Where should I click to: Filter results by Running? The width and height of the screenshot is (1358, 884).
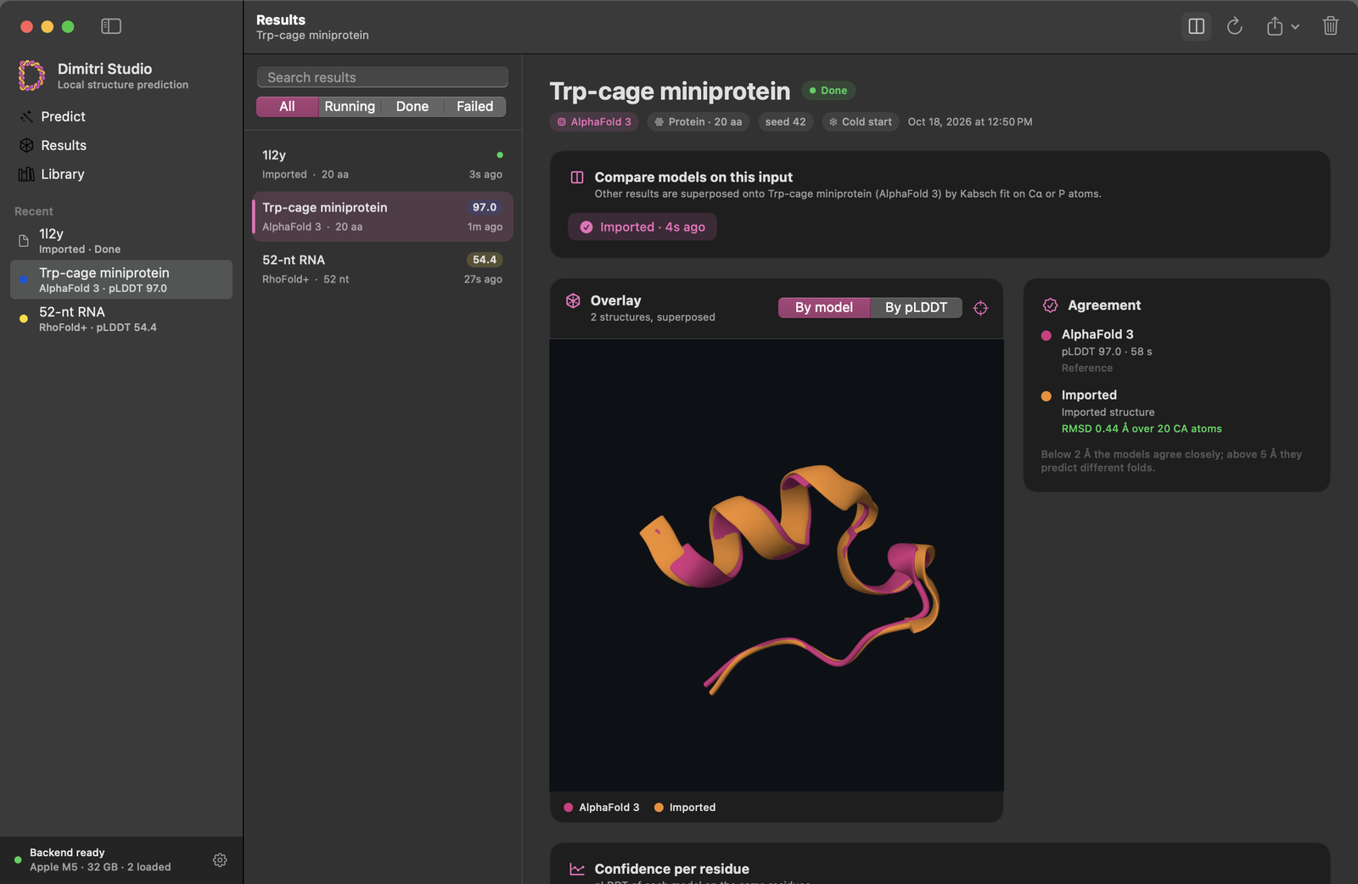350,106
